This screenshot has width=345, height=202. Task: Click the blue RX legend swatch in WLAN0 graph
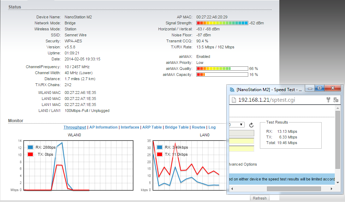click(x=30, y=147)
